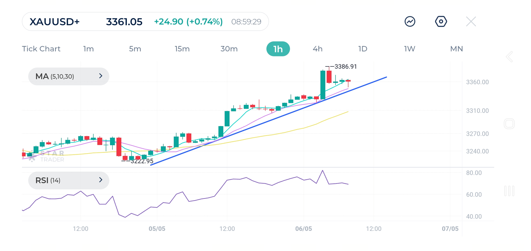Viewport: 531px width, 251px height.
Task: Open the chart indicators line icon
Action: (410, 21)
